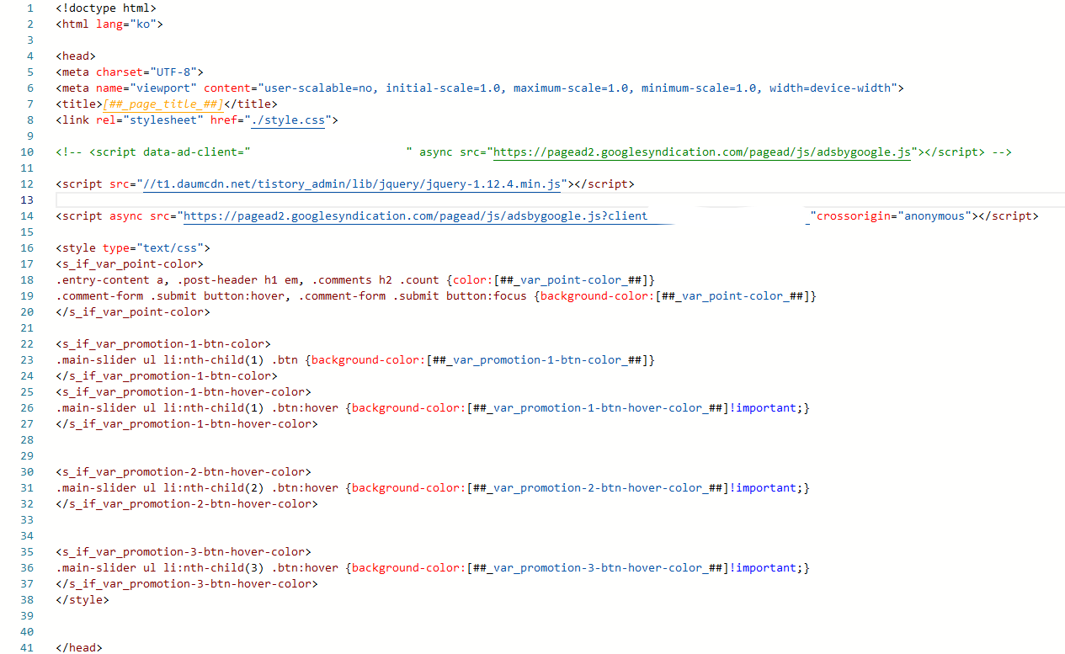Click opening promotion-3-btn-hover-color tag
The width and height of the screenshot is (1065, 654).
184,551
